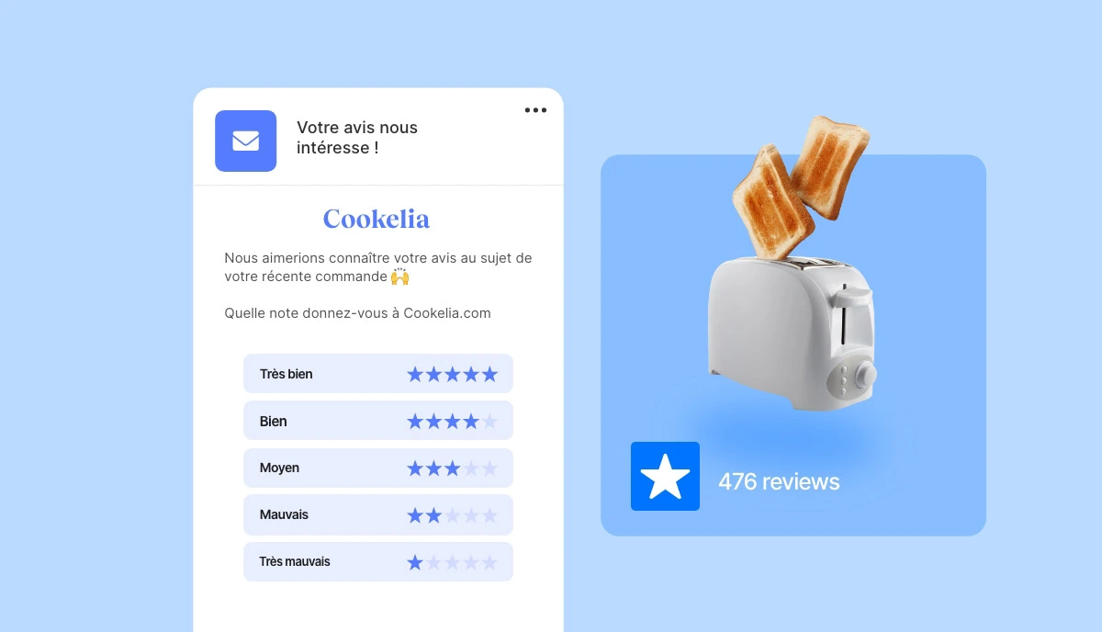This screenshot has width=1102, height=632.
Task: Select the Très mauvais rating option
Action: [378, 561]
